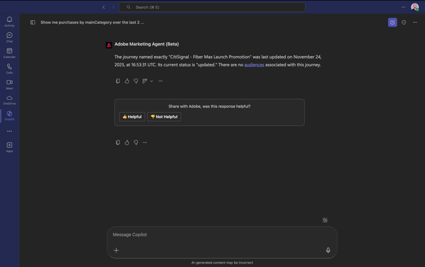Like the Adobe agent journey response
Image resolution: width=425 pixels, height=267 pixels.
[x=127, y=80]
